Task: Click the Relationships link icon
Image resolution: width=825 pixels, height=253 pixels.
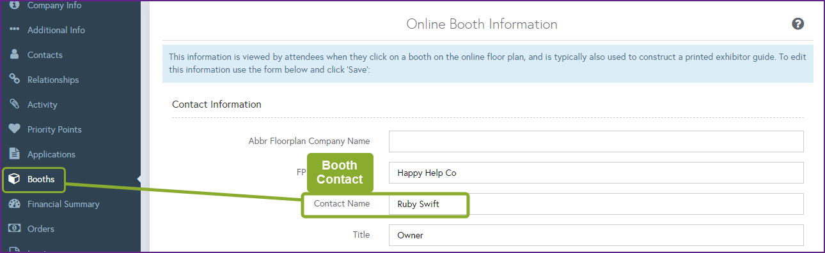Action: 14,80
